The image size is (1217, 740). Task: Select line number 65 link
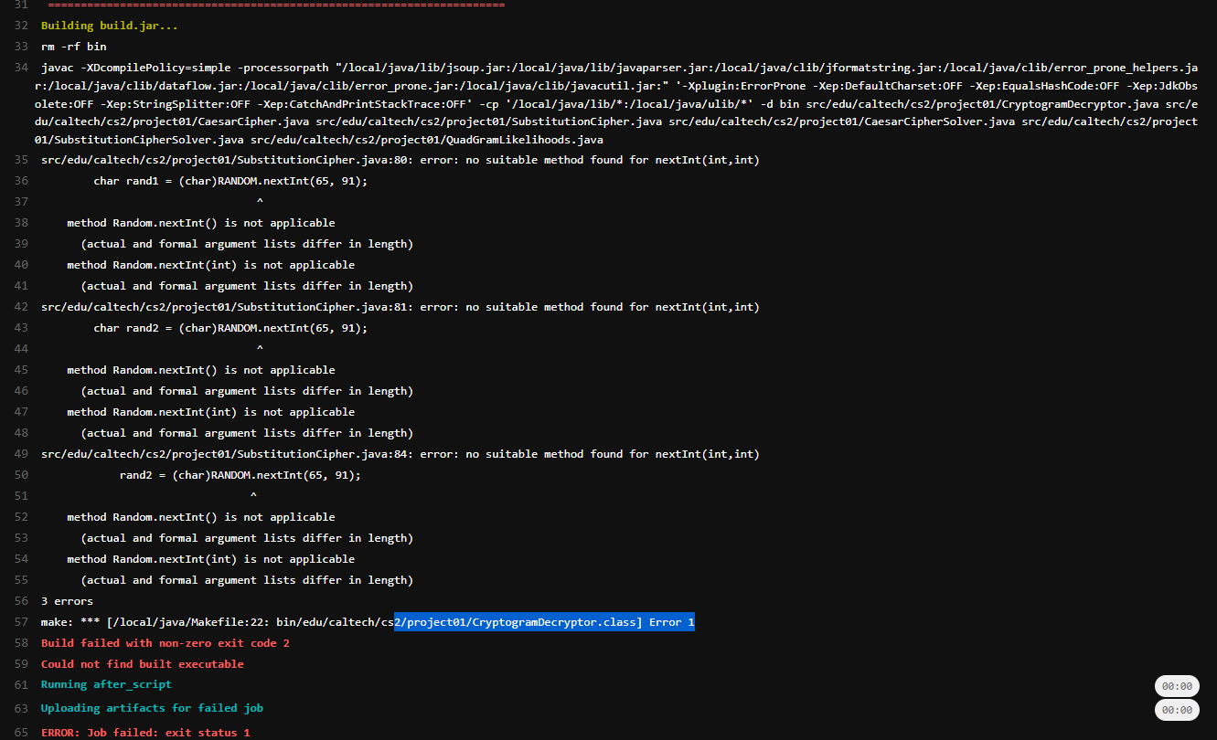pyautogui.click(x=21, y=733)
